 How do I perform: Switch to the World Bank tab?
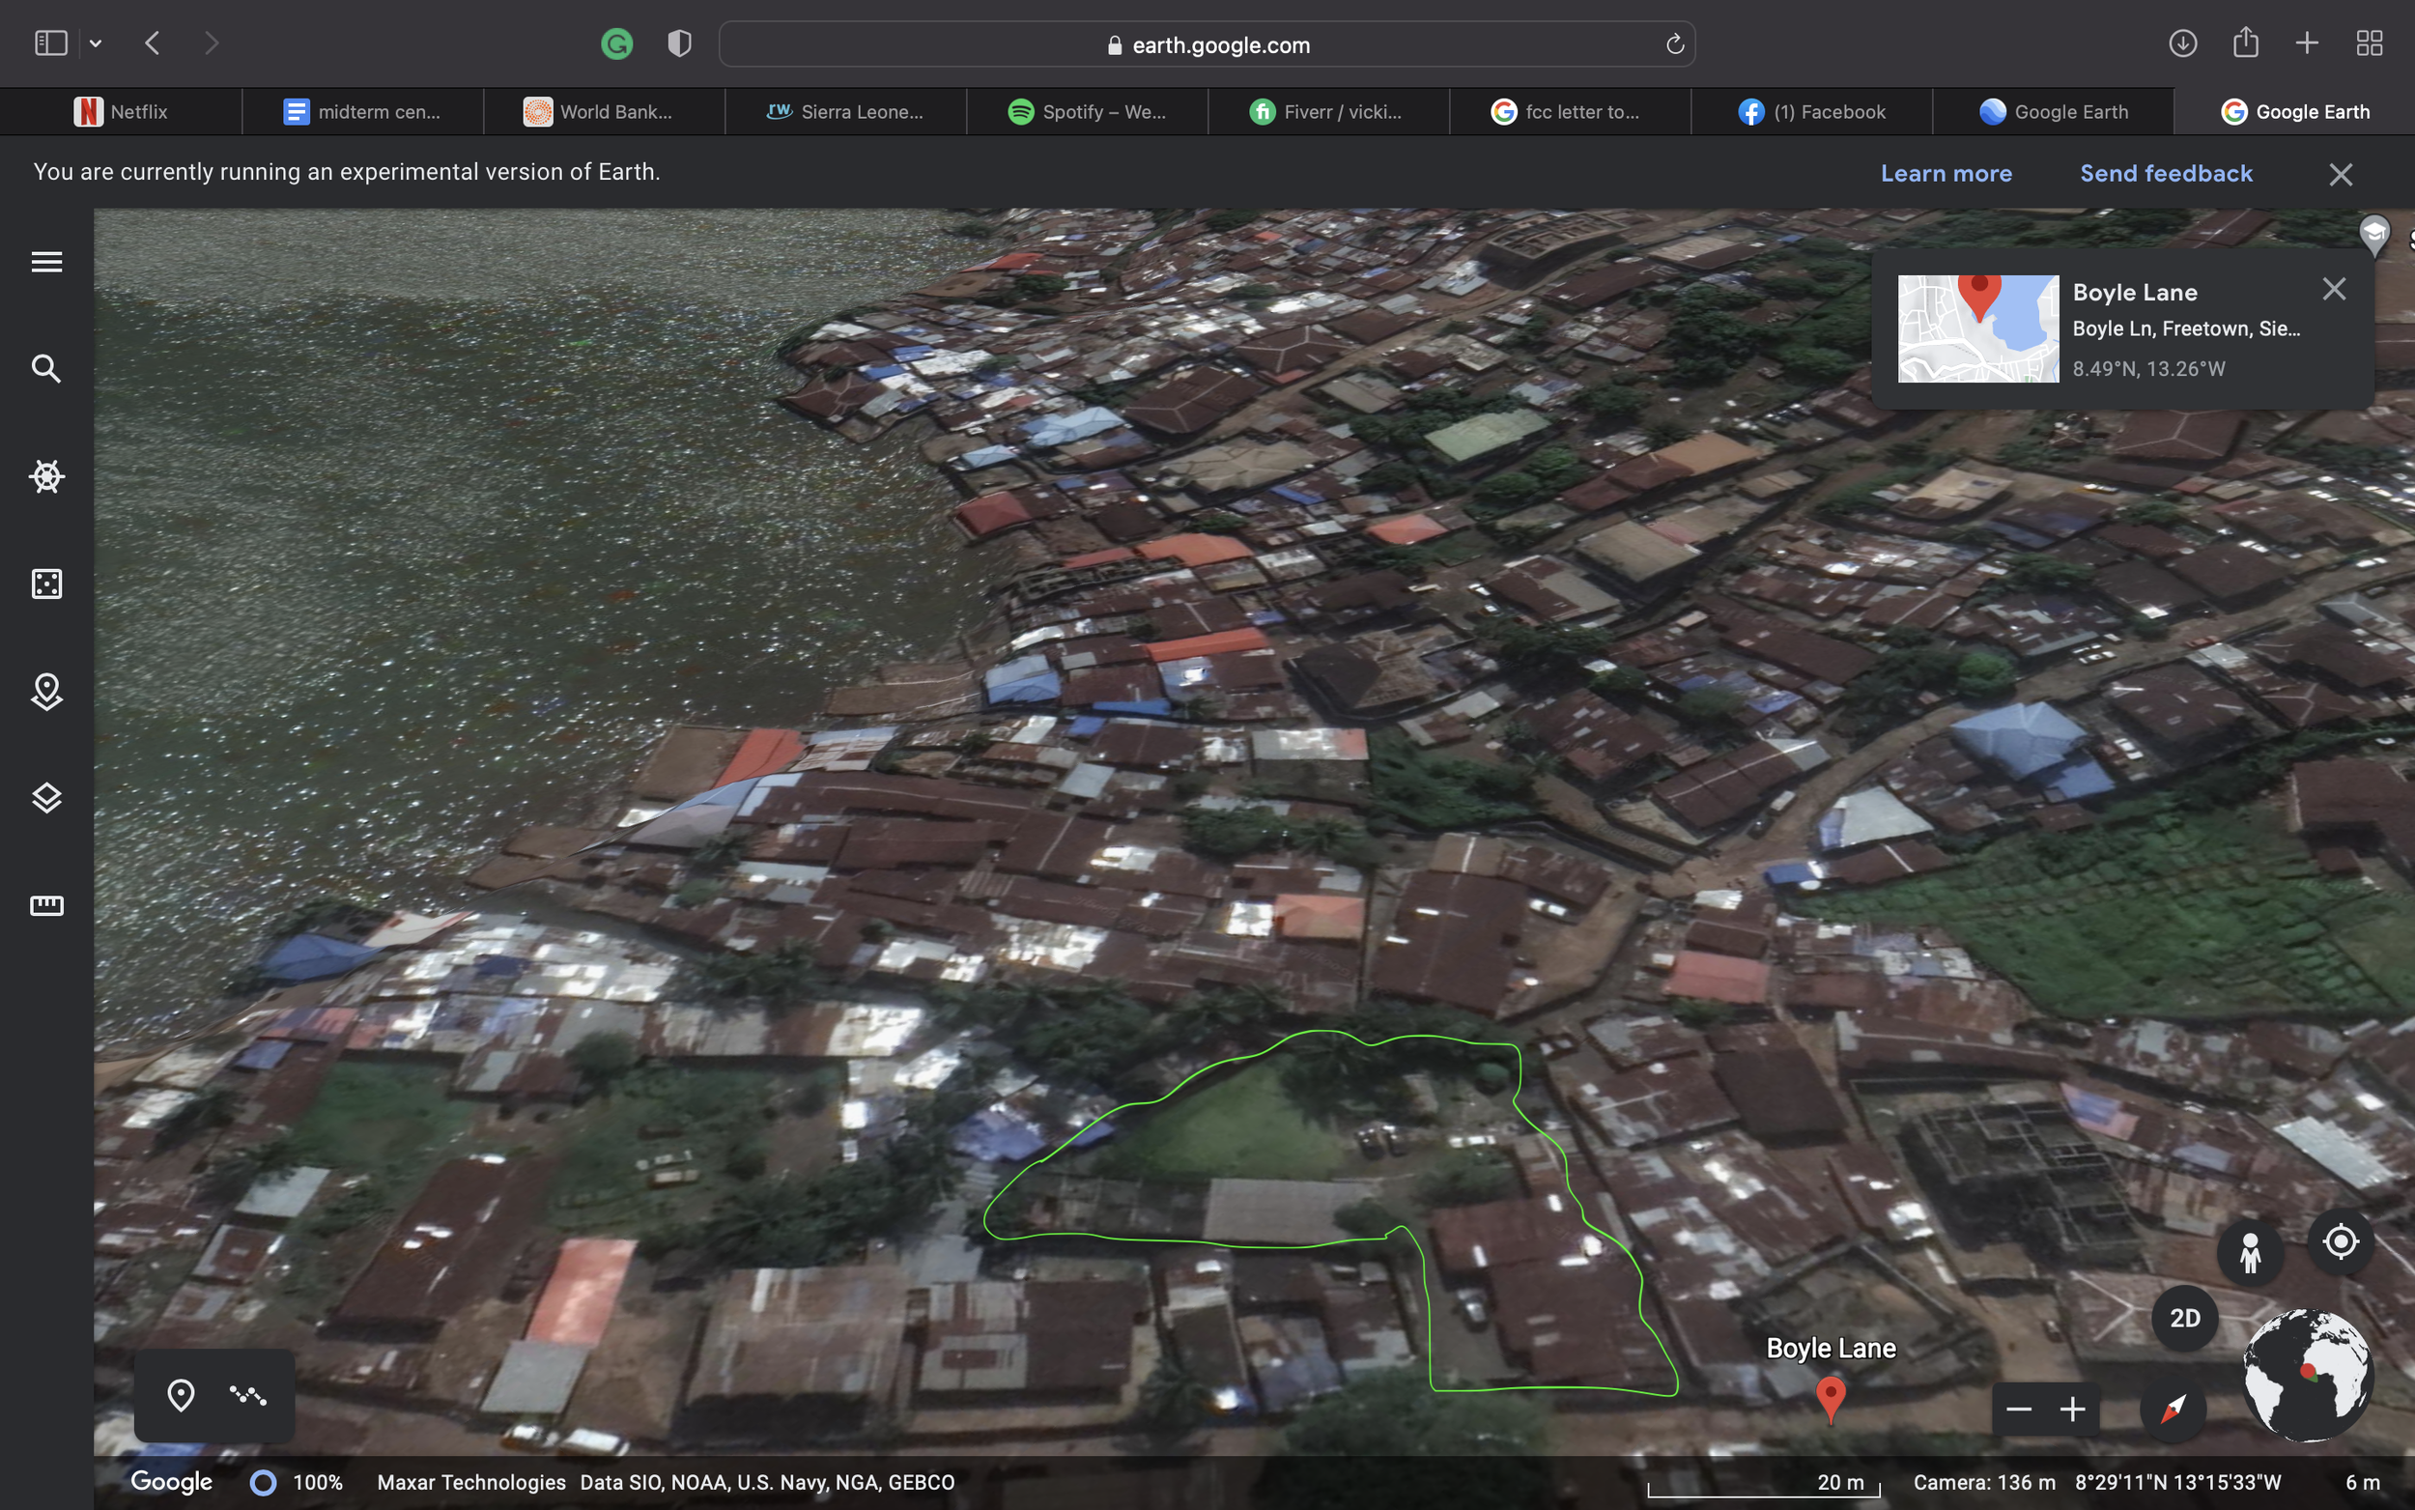[604, 112]
